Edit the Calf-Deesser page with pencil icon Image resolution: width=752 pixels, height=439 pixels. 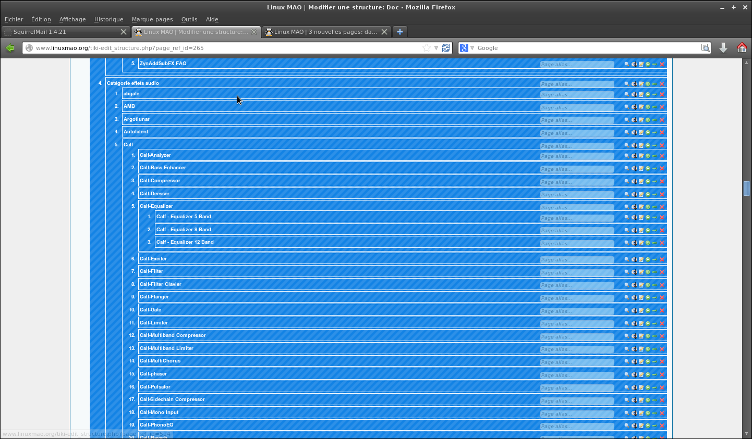click(x=641, y=194)
